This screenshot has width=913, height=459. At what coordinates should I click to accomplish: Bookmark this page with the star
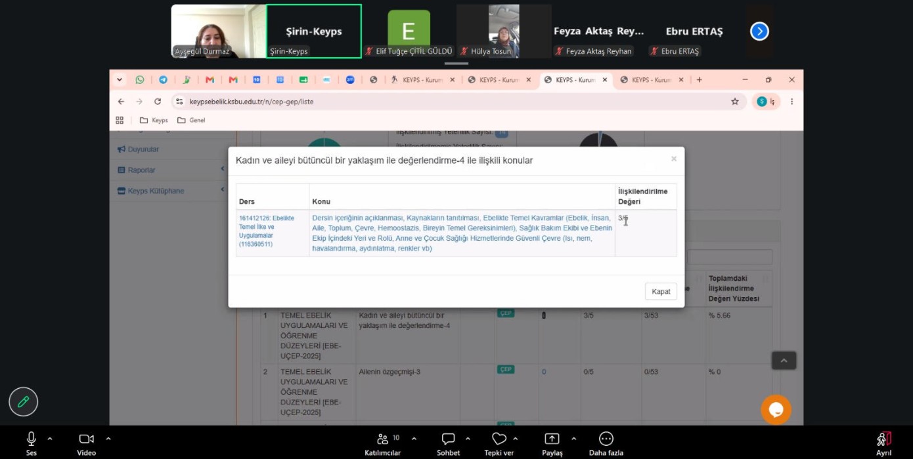735,102
